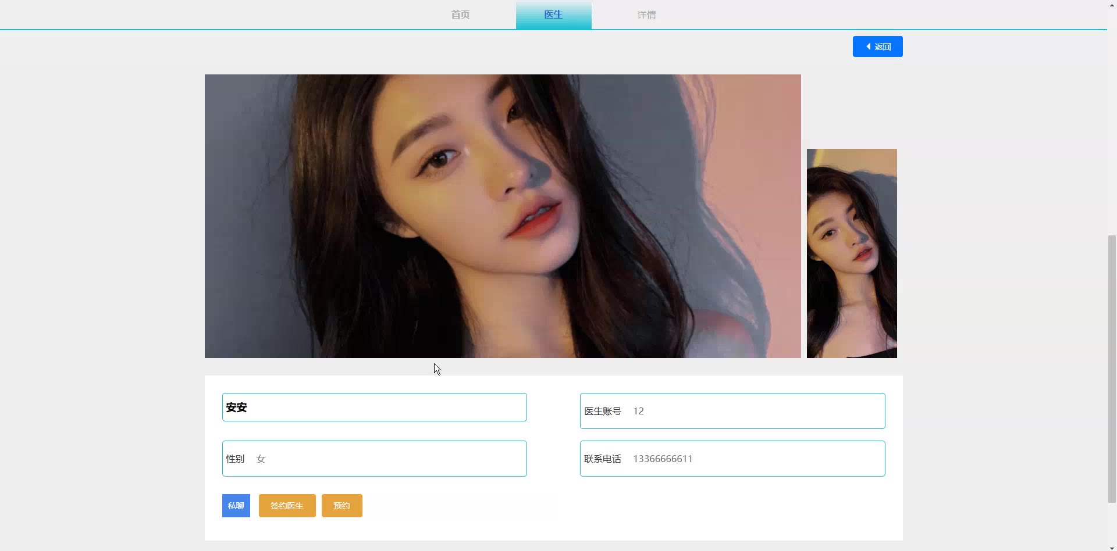Click the 联系电话 field 13366666611
This screenshot has width=1117, height=551.
(732, 459)
